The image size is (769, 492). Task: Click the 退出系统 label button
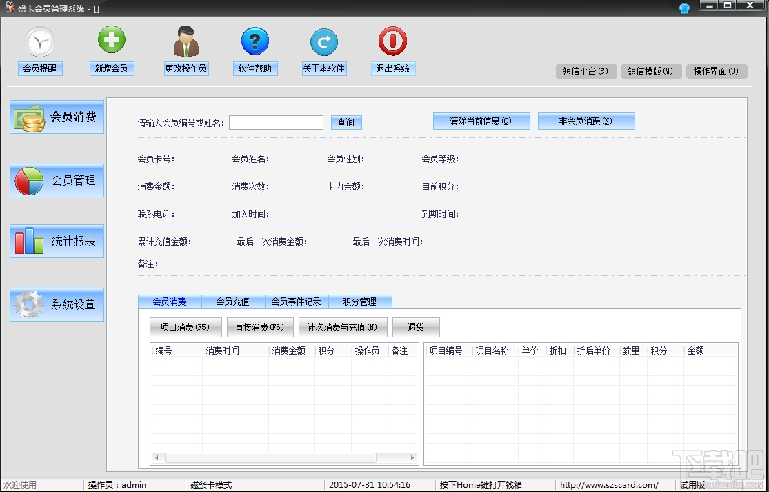point(393,69)
